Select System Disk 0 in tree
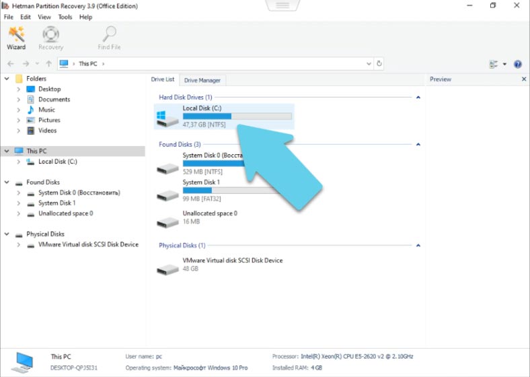The width and height of the screenshot is (530, 377). pos(79,193)
